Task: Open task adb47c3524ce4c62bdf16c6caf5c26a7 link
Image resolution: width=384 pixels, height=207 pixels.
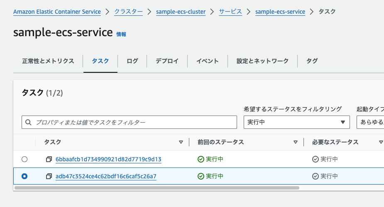Action: point(106,176)
